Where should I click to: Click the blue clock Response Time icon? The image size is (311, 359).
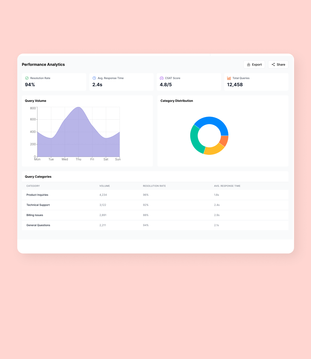94,78
